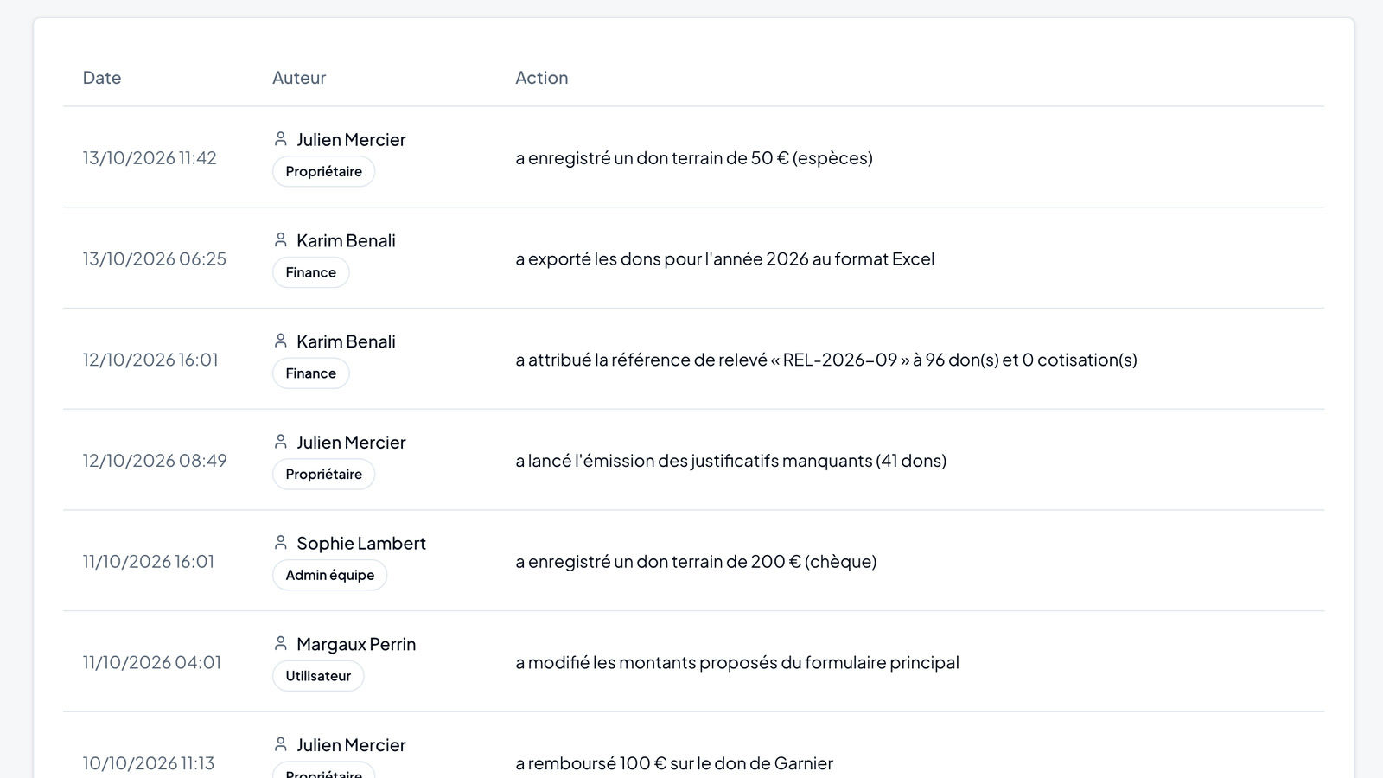Select the Date column header
This screenshot has height=778, width=1383.
(x=102, y=78)
